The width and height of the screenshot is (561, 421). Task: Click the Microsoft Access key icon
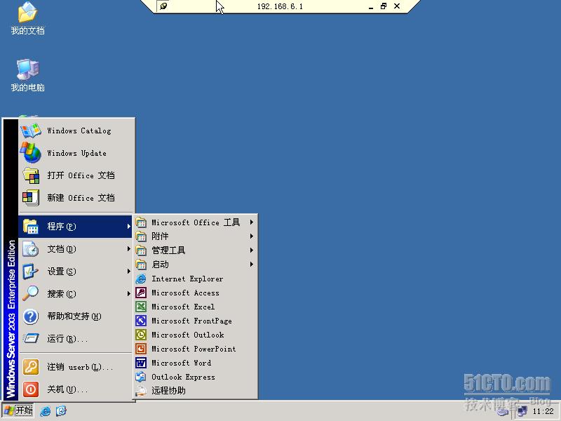[141, 293]
